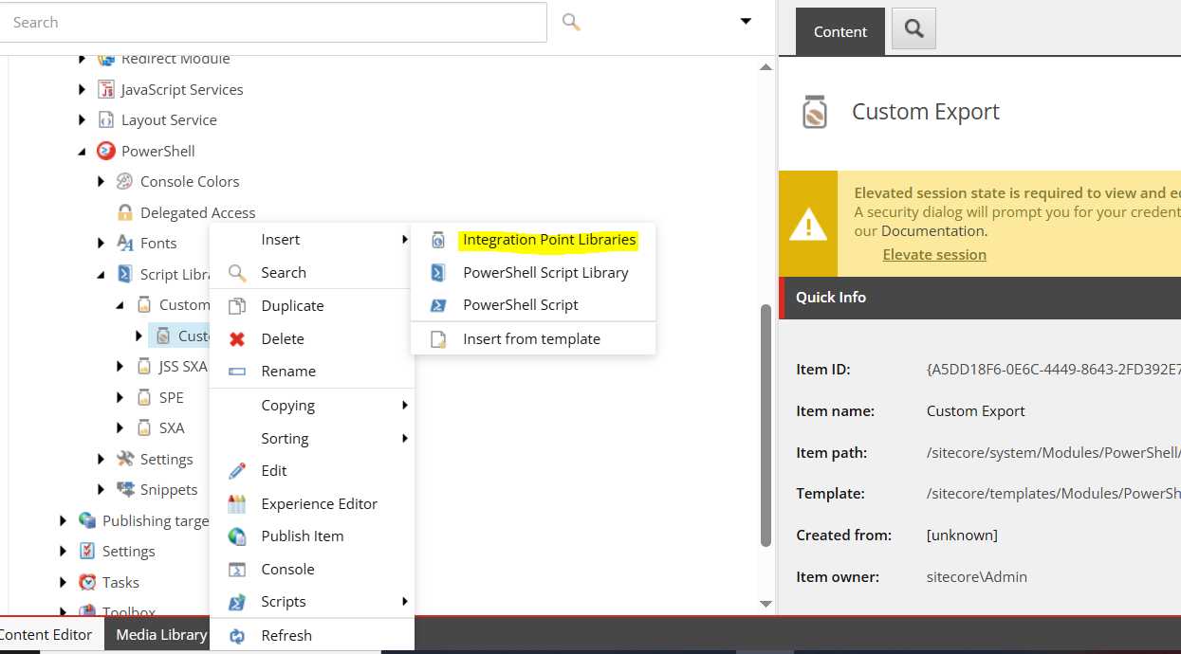Open the Insert submenu
This screenshot has height=654, width=1181.
tap(311, 240)
